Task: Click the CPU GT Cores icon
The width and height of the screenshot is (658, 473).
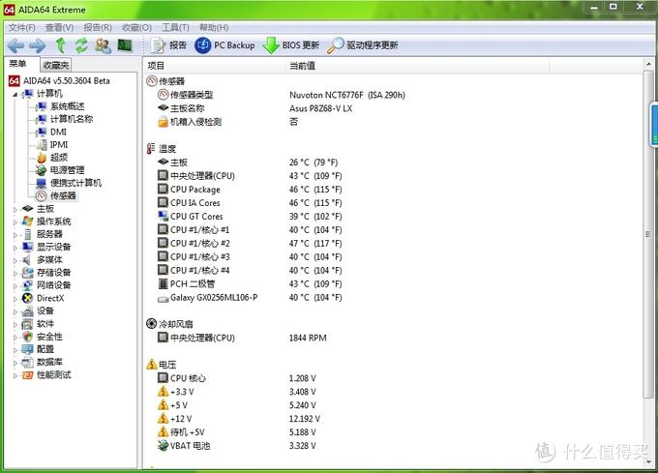Action: (x=163, y=216)
